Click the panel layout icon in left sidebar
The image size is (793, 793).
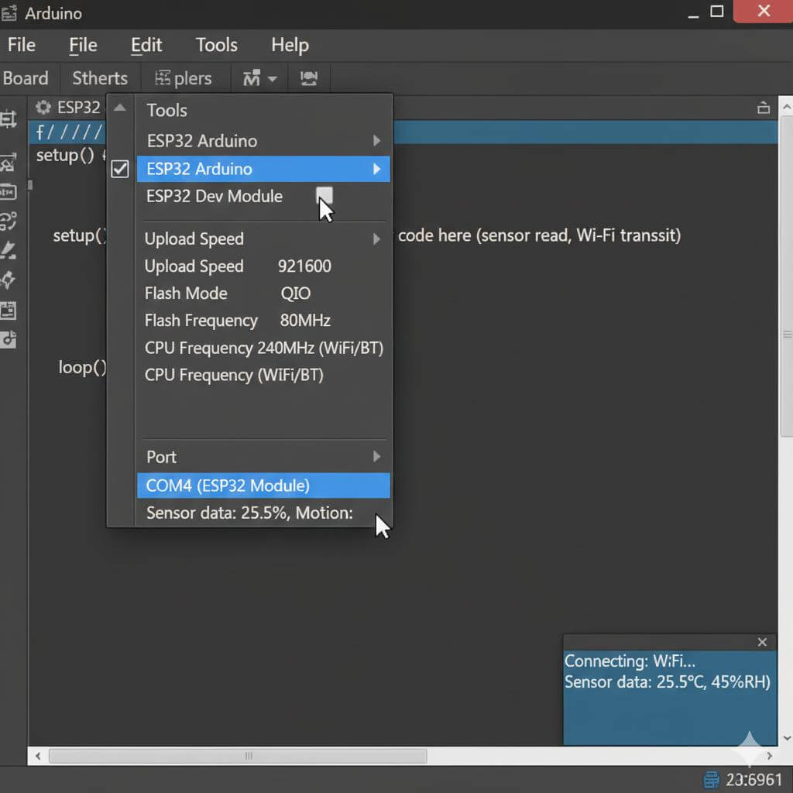[x=8, y=310]
